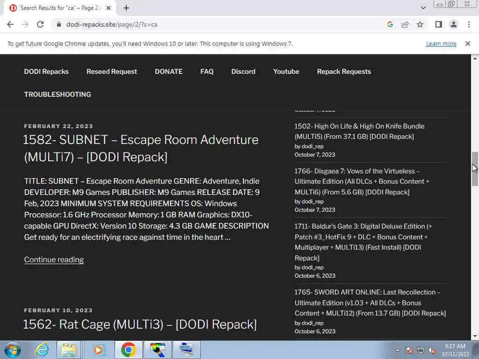This screenshot has width=479, height=359.
Task: Launch Internet Explorer from the taskbar
Action: pyautogui.click(x=42, y=350)
